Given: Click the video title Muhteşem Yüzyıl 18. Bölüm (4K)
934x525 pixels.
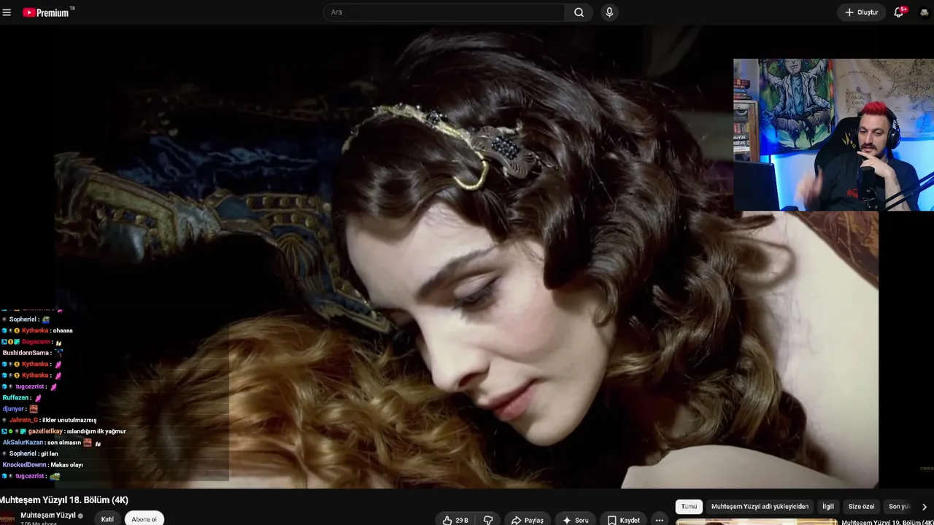Looking at the screenshot, I should tap(64, 500).
